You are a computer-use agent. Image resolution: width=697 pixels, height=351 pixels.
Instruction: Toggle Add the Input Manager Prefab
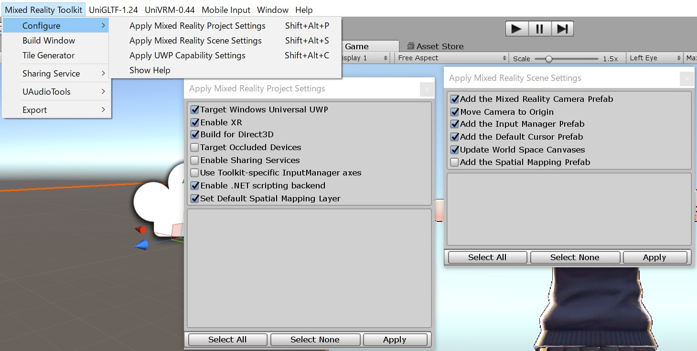(454, 124)
